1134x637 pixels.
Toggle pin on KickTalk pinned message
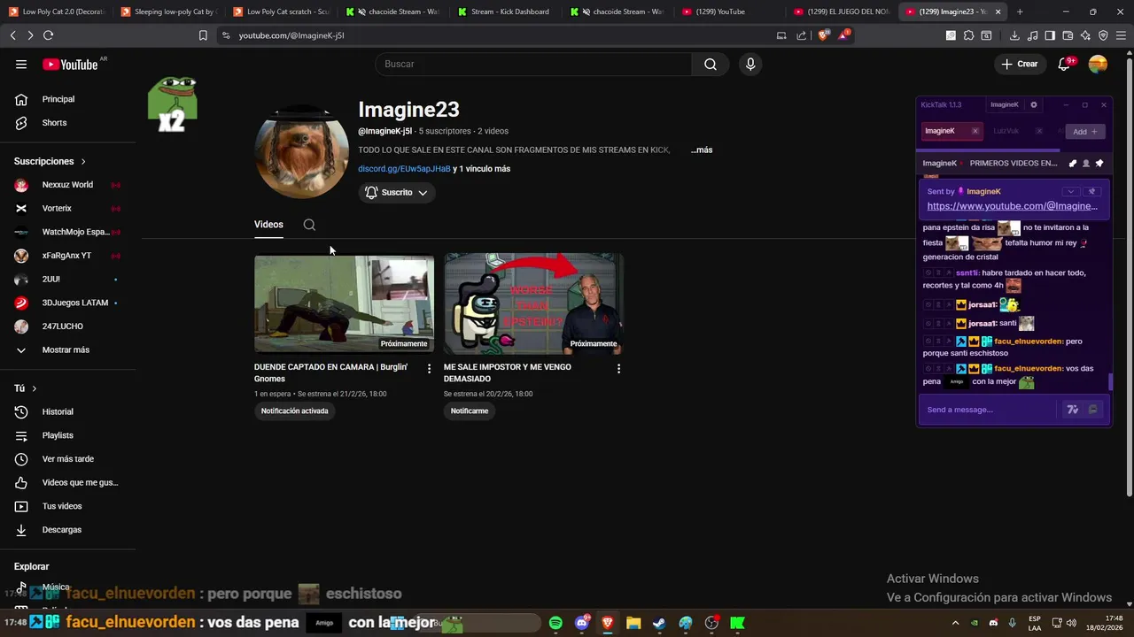[x=1091, y=191]
